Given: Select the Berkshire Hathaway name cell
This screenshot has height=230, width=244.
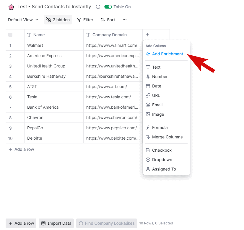Looking at the screenshot, I should pos(54,77).
